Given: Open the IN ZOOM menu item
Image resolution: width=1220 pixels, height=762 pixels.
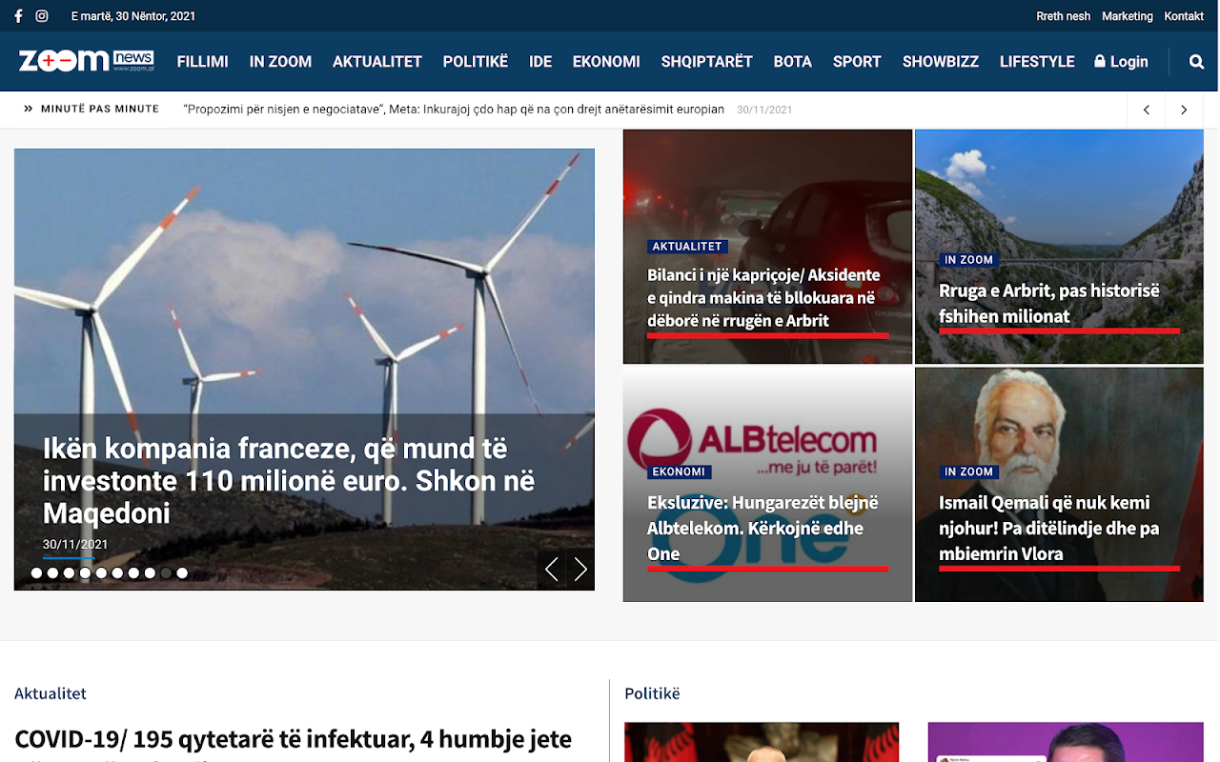Looking at the screenshot, I should (x=280, y=62).
